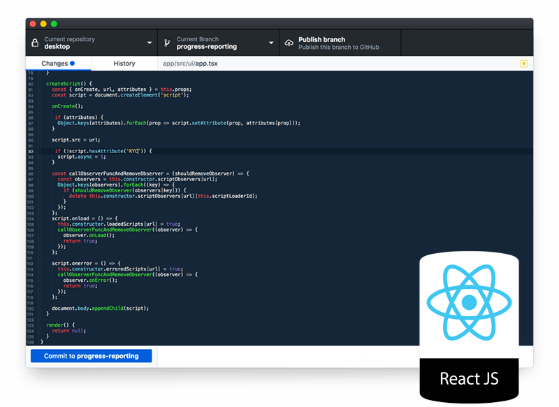Click the Publish branch cloud upload icon
This screenshot has height=407, width=559.
[289, 43]
